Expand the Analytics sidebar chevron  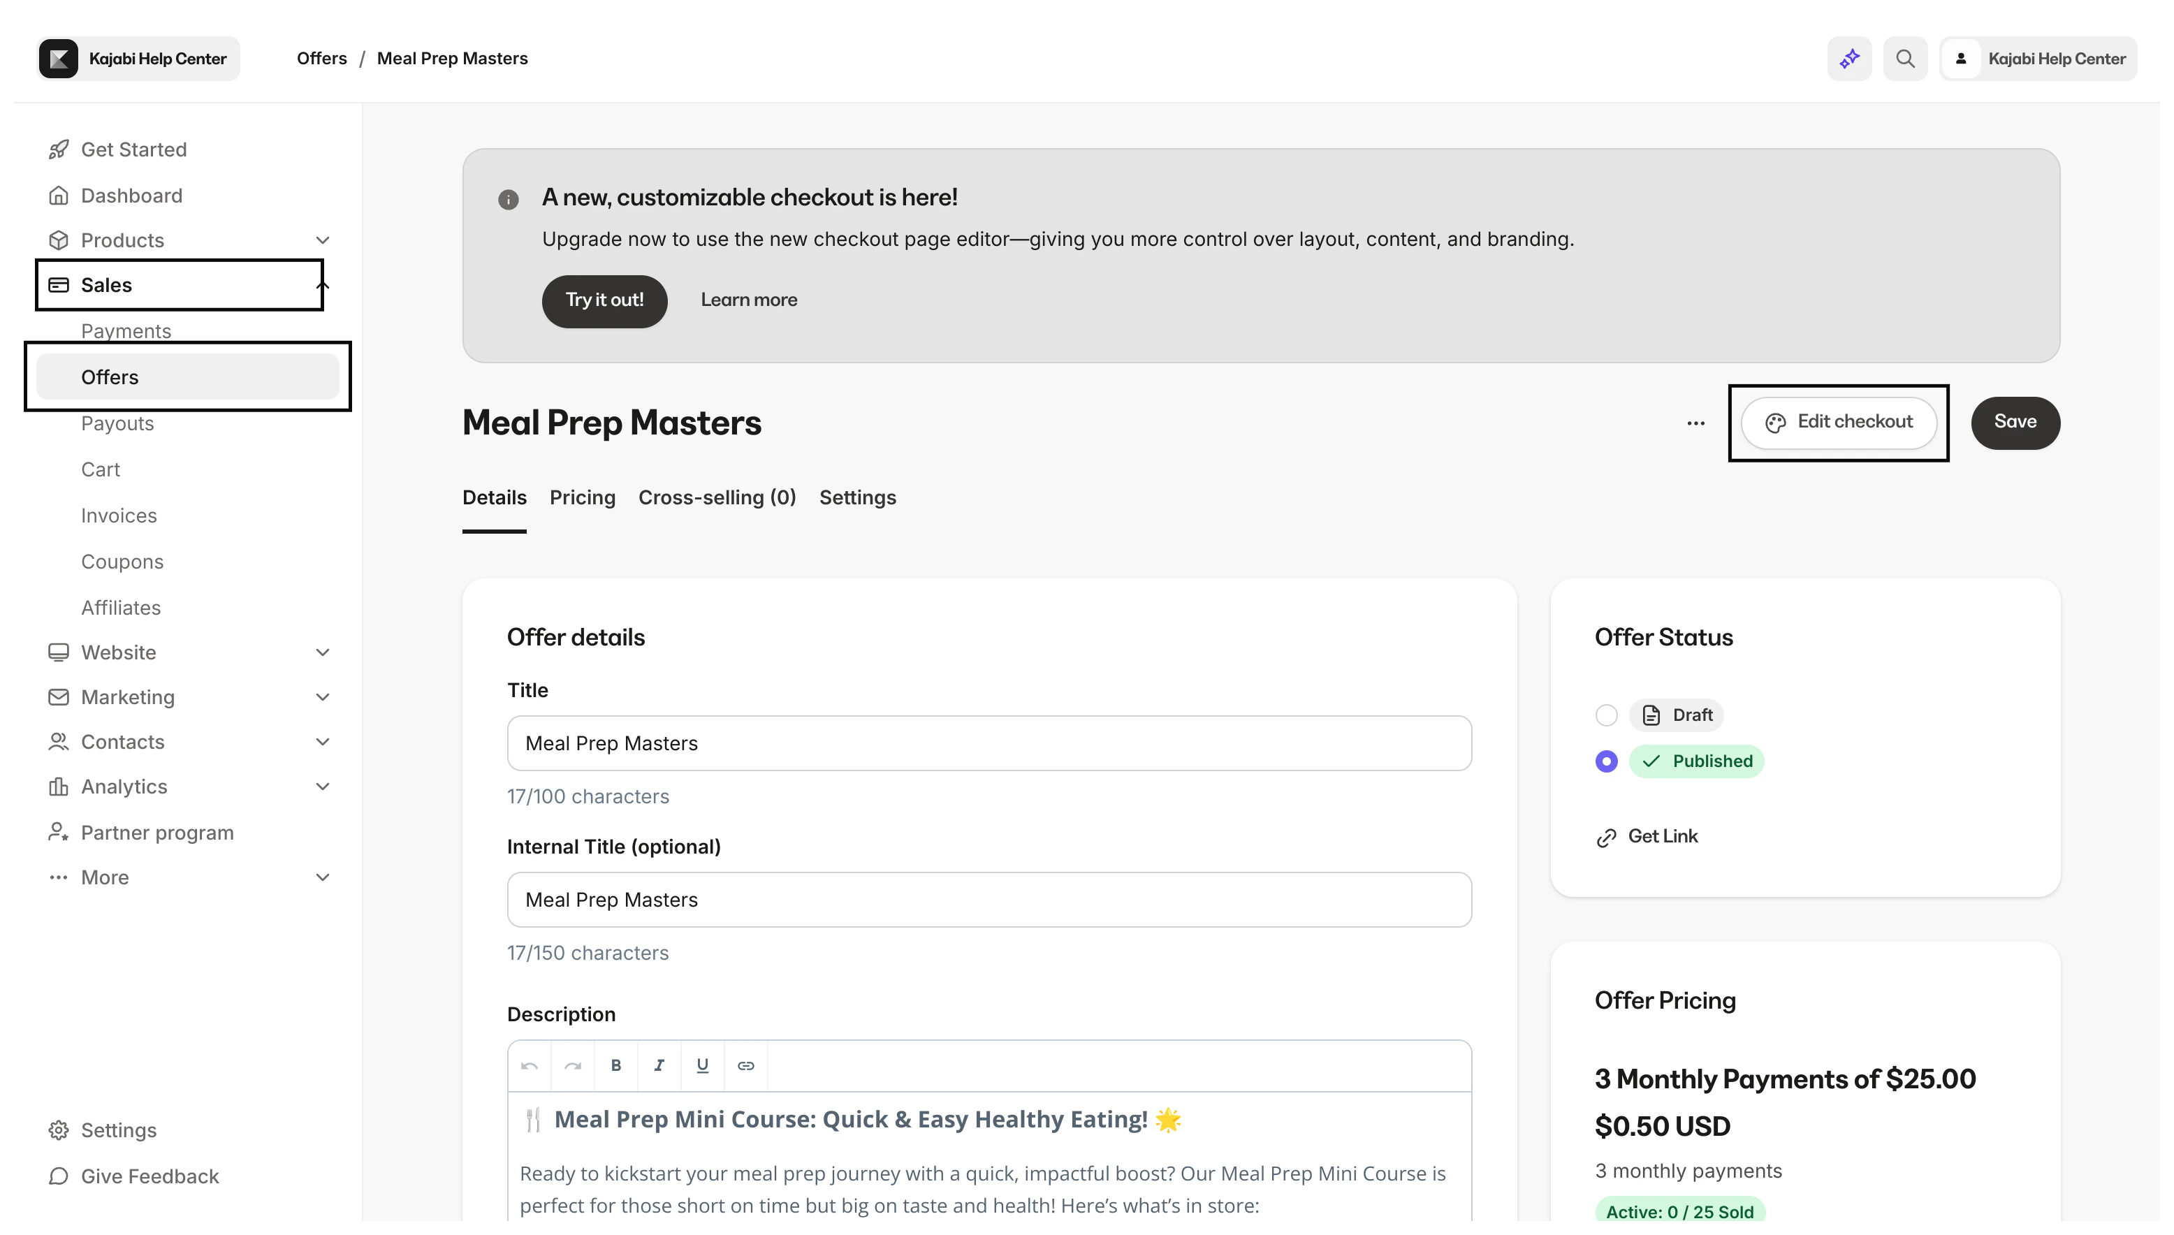pos(322,787)
